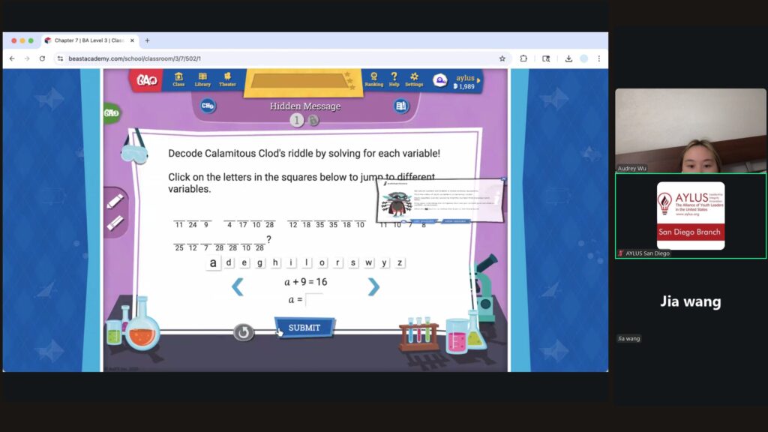
Task: Go to the next variable with right chevron
Action: pyautogui.click(x=373, y=286)
